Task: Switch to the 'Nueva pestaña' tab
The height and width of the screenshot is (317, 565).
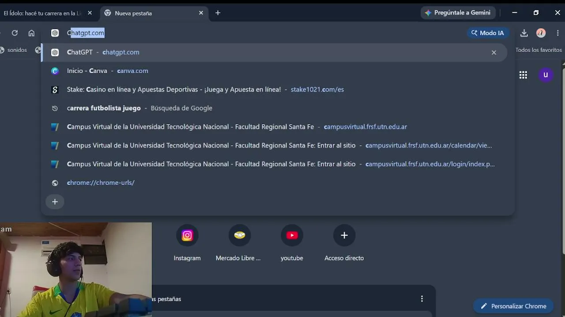Action: point(154,13)
